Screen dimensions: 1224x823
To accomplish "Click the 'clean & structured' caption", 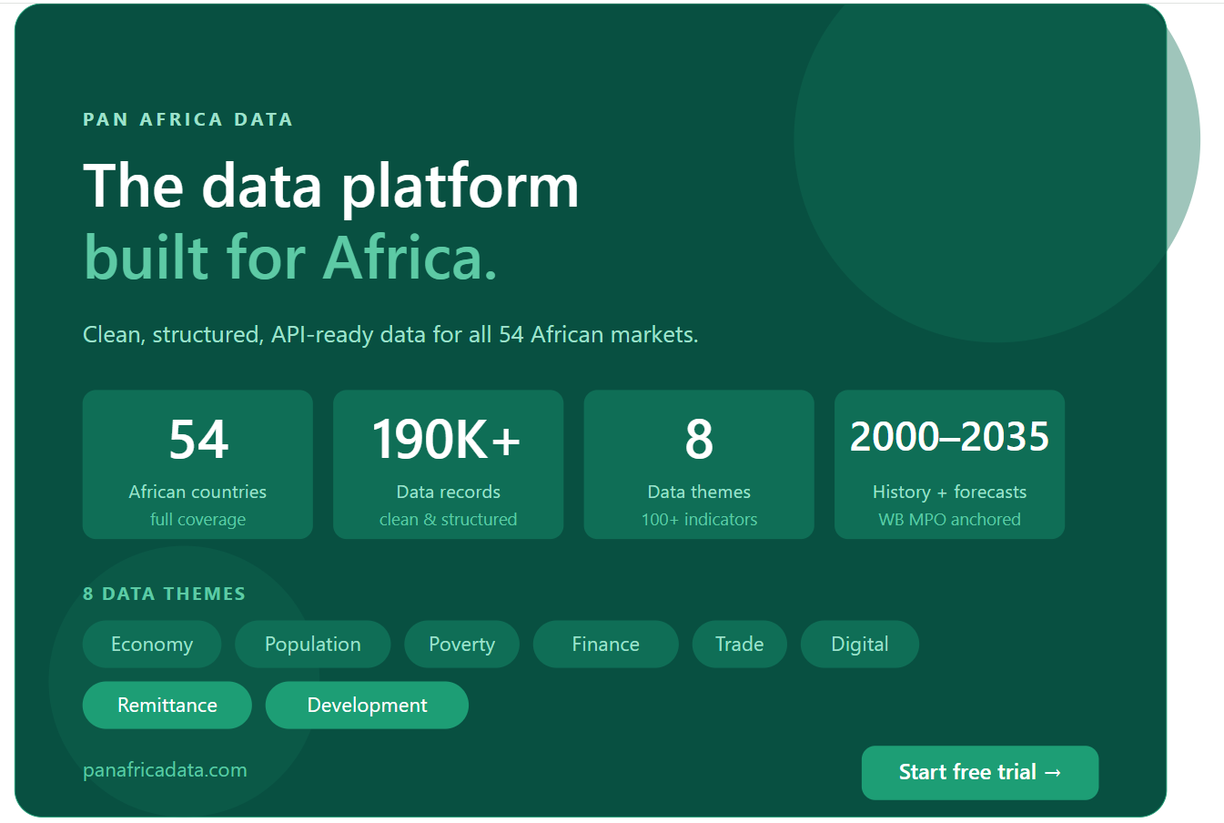I will tap(449, 520).
